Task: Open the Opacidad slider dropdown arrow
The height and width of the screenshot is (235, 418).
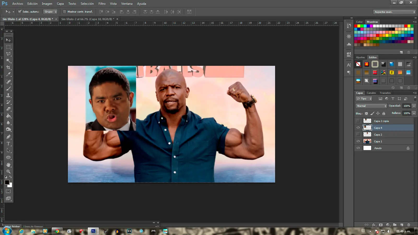Action: [x=414, y=106]
